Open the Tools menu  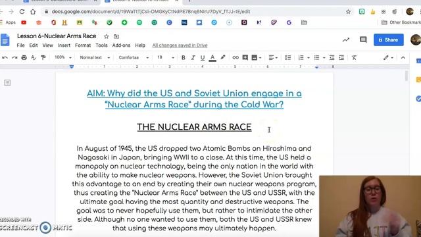pyautogui.click(x=101, y=45)
